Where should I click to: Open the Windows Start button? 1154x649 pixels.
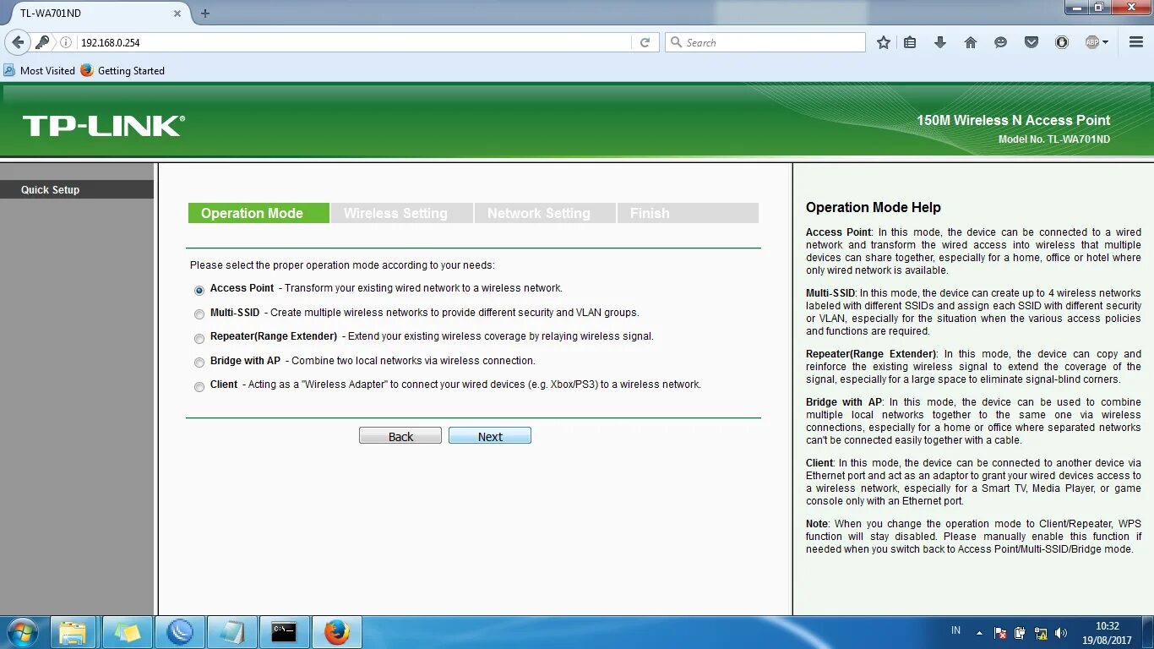pyautogui.click(x=22, y=632)
